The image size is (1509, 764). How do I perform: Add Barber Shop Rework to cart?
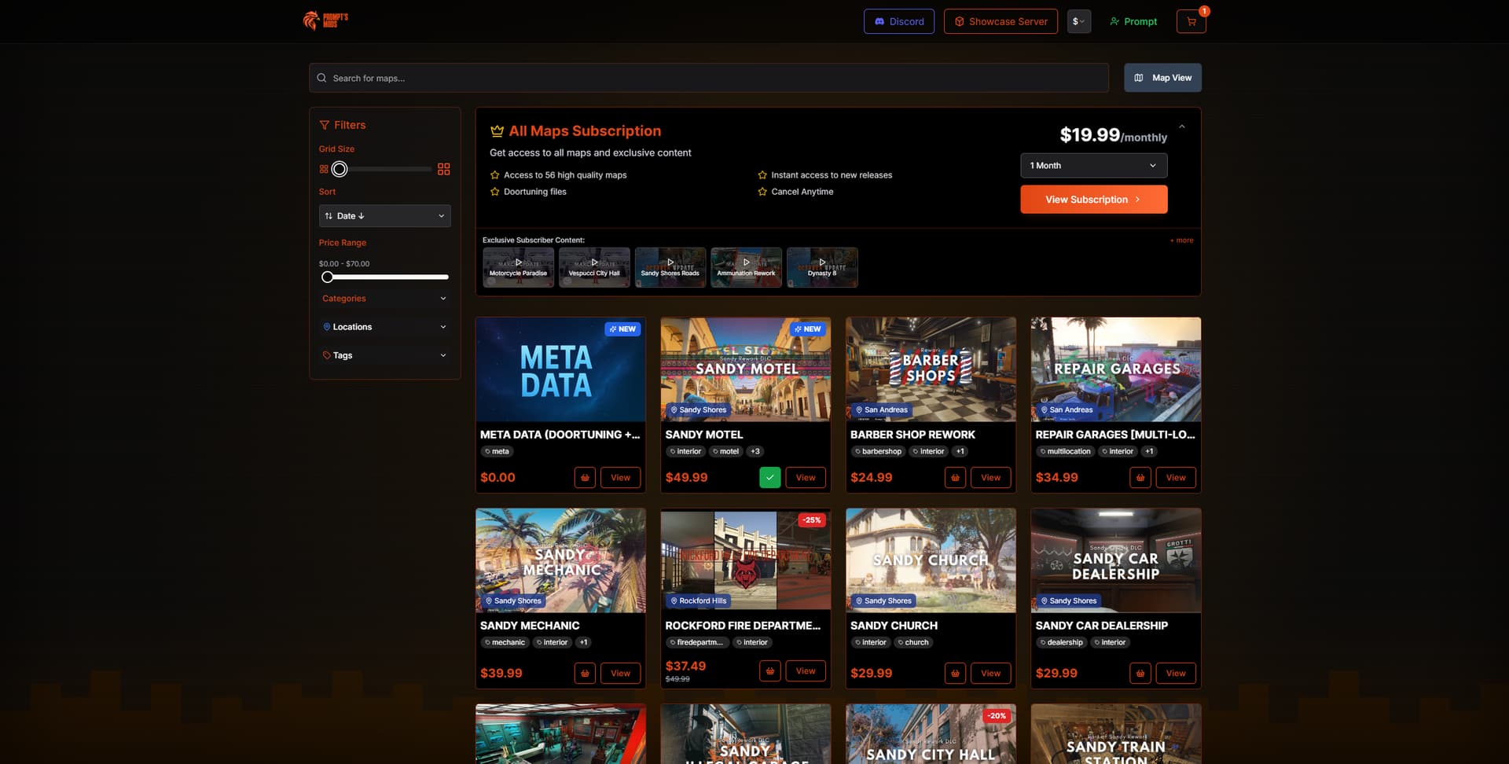[x=955, y=477]
